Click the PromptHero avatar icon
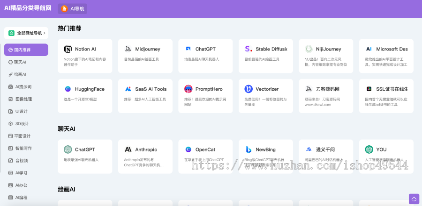 coord(188,89)
